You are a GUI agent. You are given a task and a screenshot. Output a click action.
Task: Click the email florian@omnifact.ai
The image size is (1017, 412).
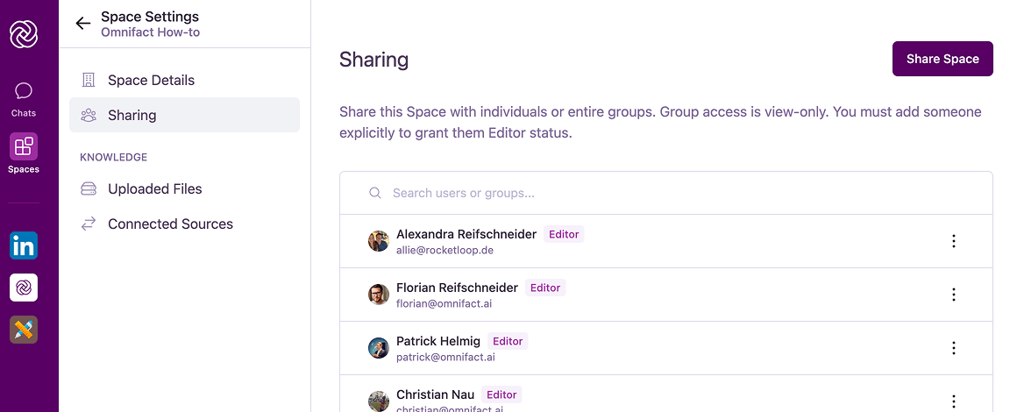pyautogui.click(x=444, y=303)
